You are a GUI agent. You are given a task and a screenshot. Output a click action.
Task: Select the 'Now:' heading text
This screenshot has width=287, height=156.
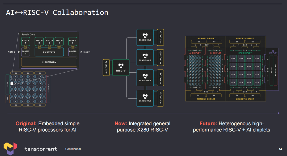[121, 124]
